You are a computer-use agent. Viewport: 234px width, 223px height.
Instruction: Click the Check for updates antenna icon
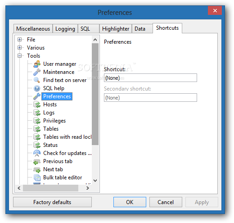[x=37, y=153]
